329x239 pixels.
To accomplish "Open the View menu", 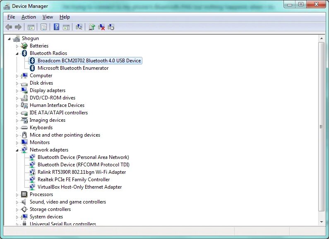I will (x=48, y=17).
